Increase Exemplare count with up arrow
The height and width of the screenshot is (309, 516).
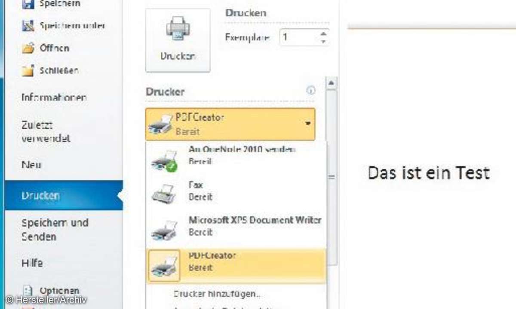coord(323,33)
